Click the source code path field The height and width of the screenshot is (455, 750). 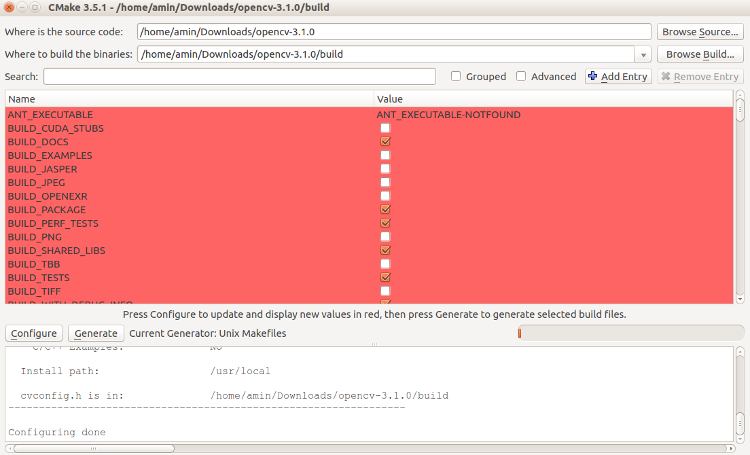(393, 32)
